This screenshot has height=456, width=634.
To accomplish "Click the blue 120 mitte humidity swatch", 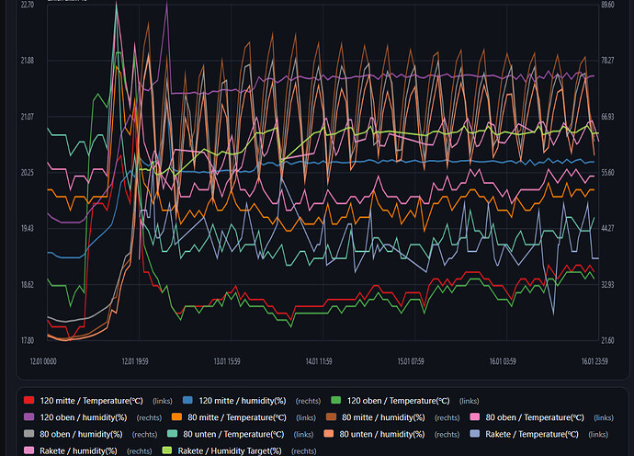I will pos(187,400).
